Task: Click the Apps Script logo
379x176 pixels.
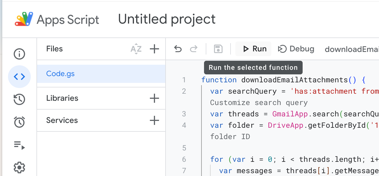Action: pyautogui.click(x=24, y=19)
